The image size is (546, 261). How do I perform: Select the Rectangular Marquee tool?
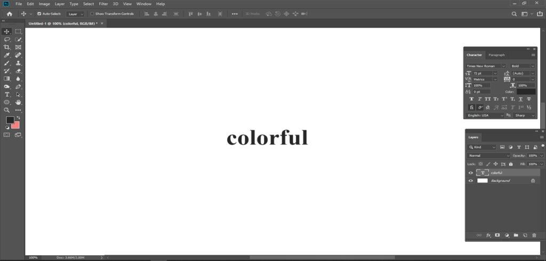(x=18, y=31)
